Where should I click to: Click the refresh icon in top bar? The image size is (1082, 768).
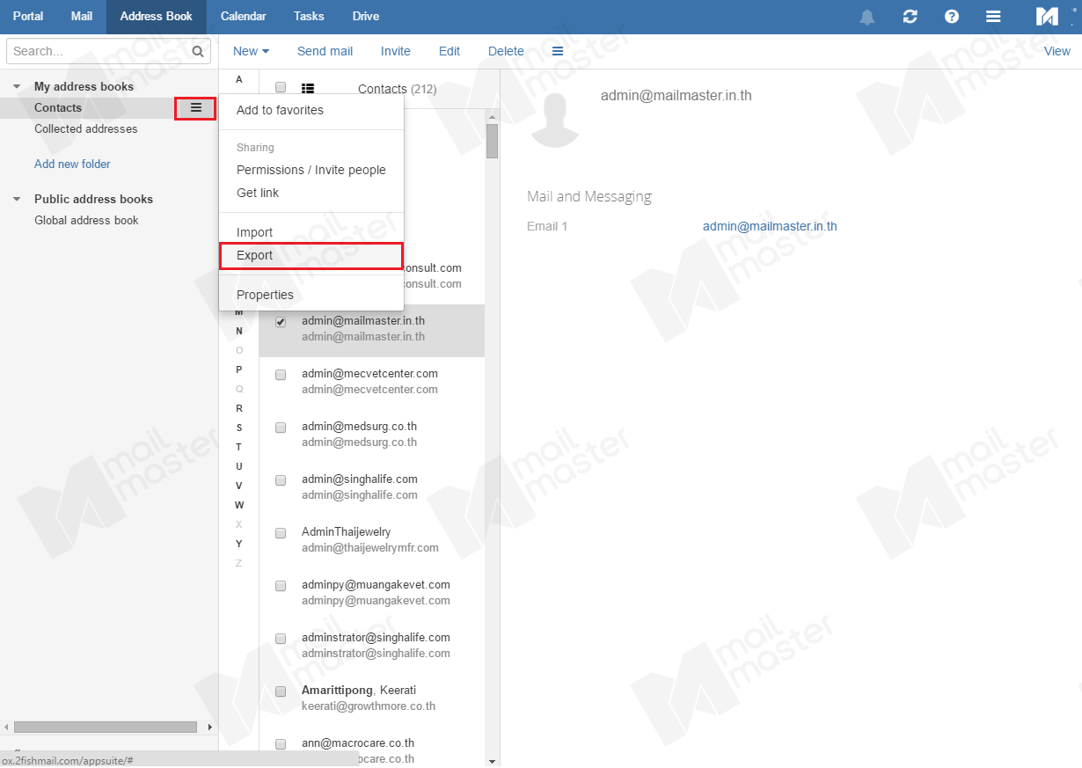click(910, 17)
